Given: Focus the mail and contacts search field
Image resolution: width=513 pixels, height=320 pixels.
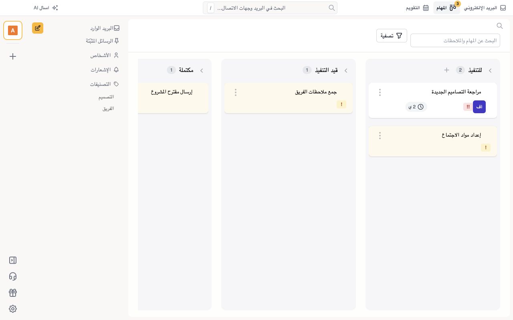Looking at the screenshot, I should click(270, 8).
